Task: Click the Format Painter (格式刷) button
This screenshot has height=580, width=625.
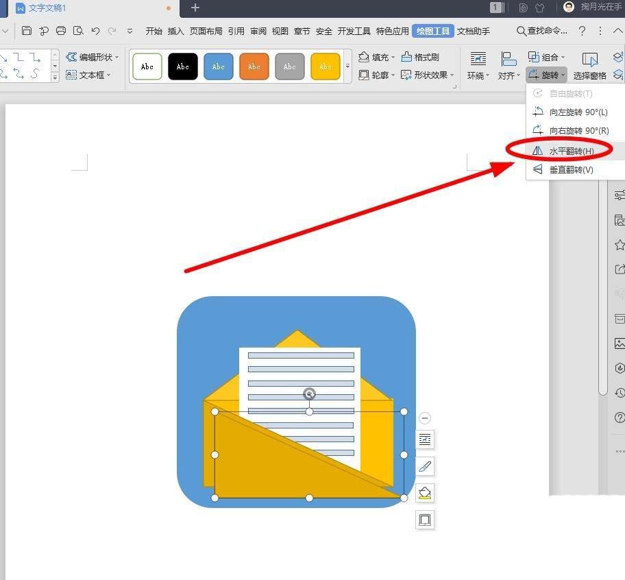Action: [x=420, y=57]
